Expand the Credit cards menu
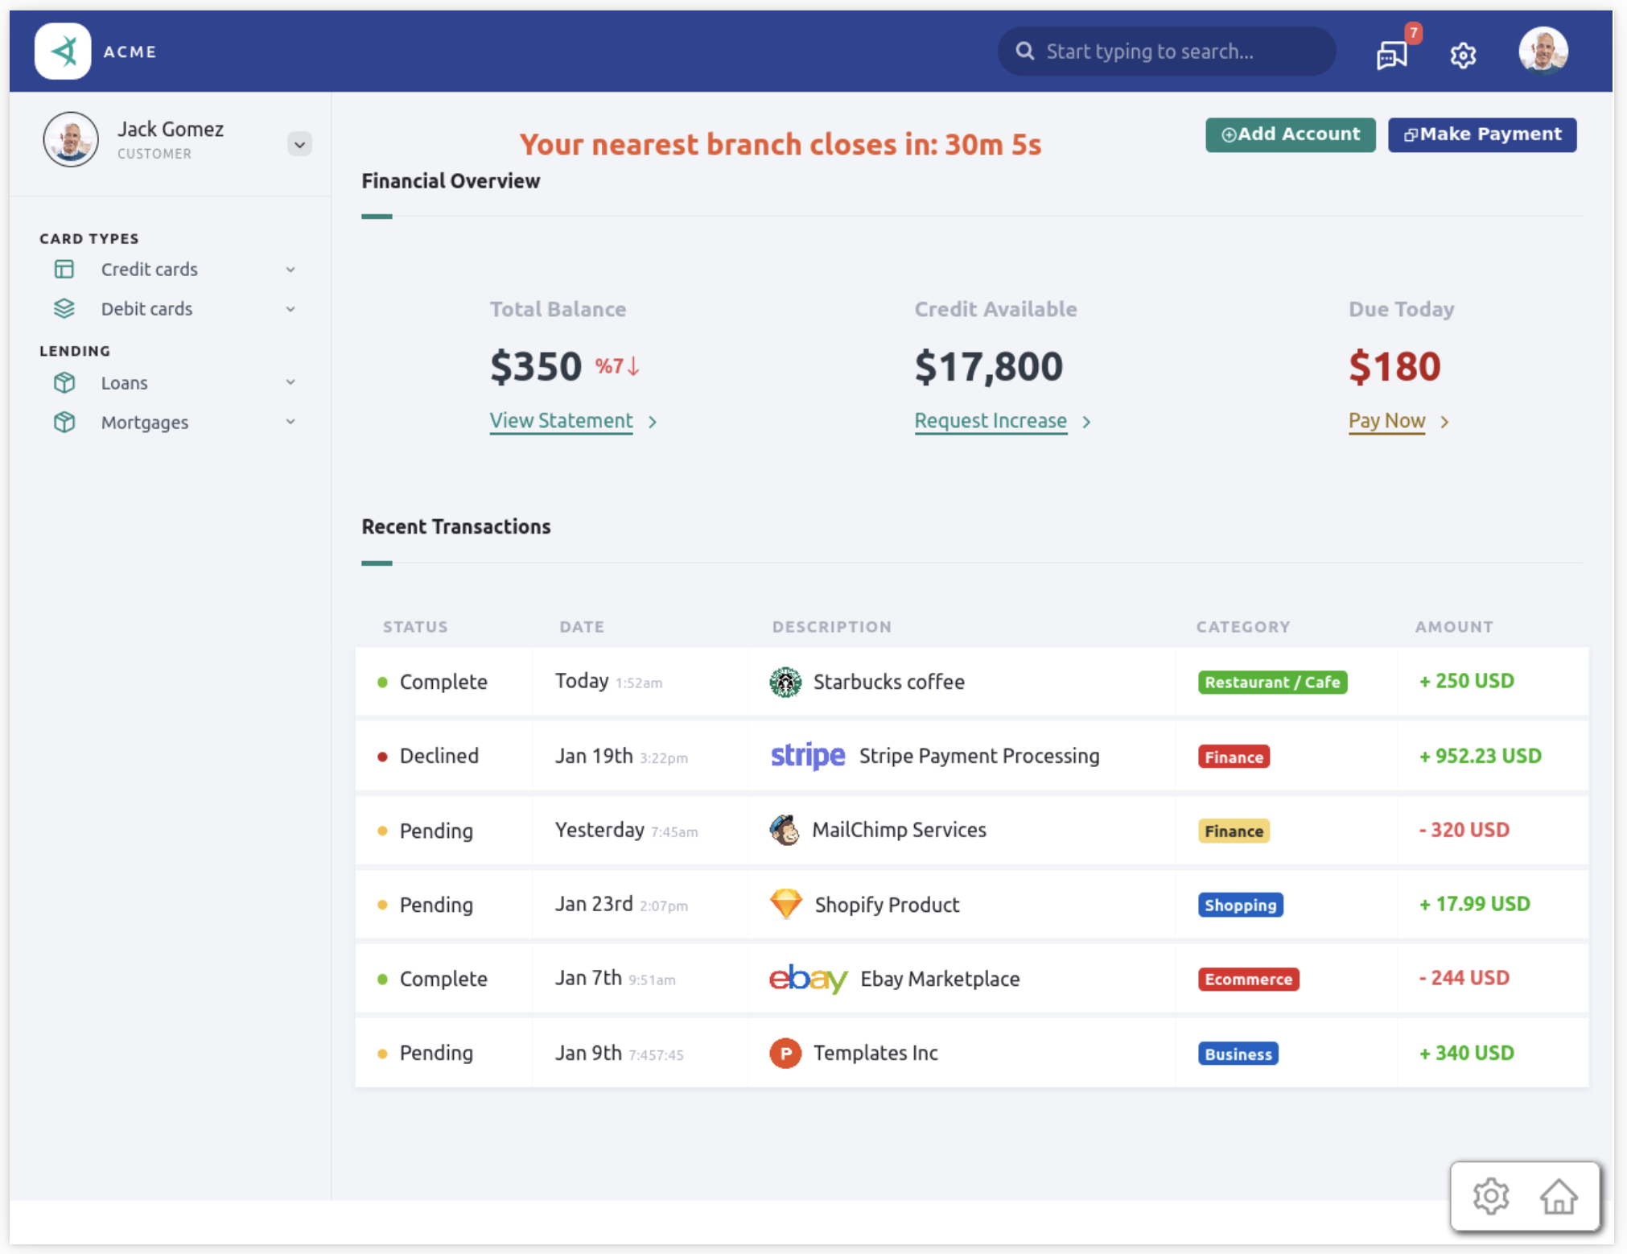1627x1254 pixels. (290, 270)
